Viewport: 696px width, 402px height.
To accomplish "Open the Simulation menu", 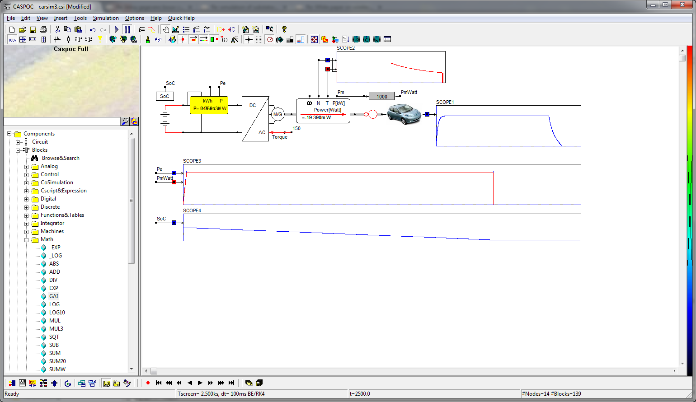I will click(x=106, y=18).
